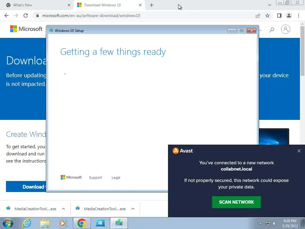This screenshot has width=305, height=229.
Task: Expand options for first MediaCreationTool download
Action: click(x=63, y=209)
